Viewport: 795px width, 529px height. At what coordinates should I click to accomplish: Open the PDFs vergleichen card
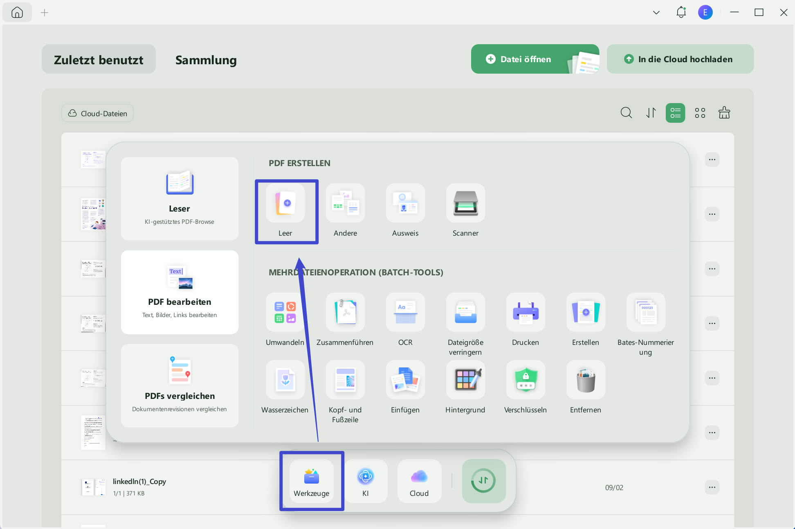point(180,386)
